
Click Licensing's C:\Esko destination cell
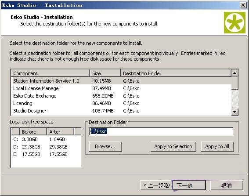pyautogui.click(x=131, y=103)
